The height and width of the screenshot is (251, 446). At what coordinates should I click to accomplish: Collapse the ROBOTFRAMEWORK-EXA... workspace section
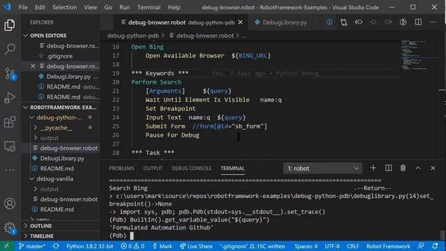(x=26, y=107)
